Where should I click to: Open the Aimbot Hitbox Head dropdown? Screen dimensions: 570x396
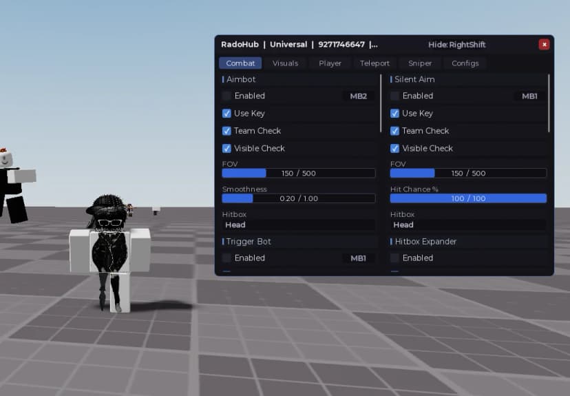click(x=299, y=225)
